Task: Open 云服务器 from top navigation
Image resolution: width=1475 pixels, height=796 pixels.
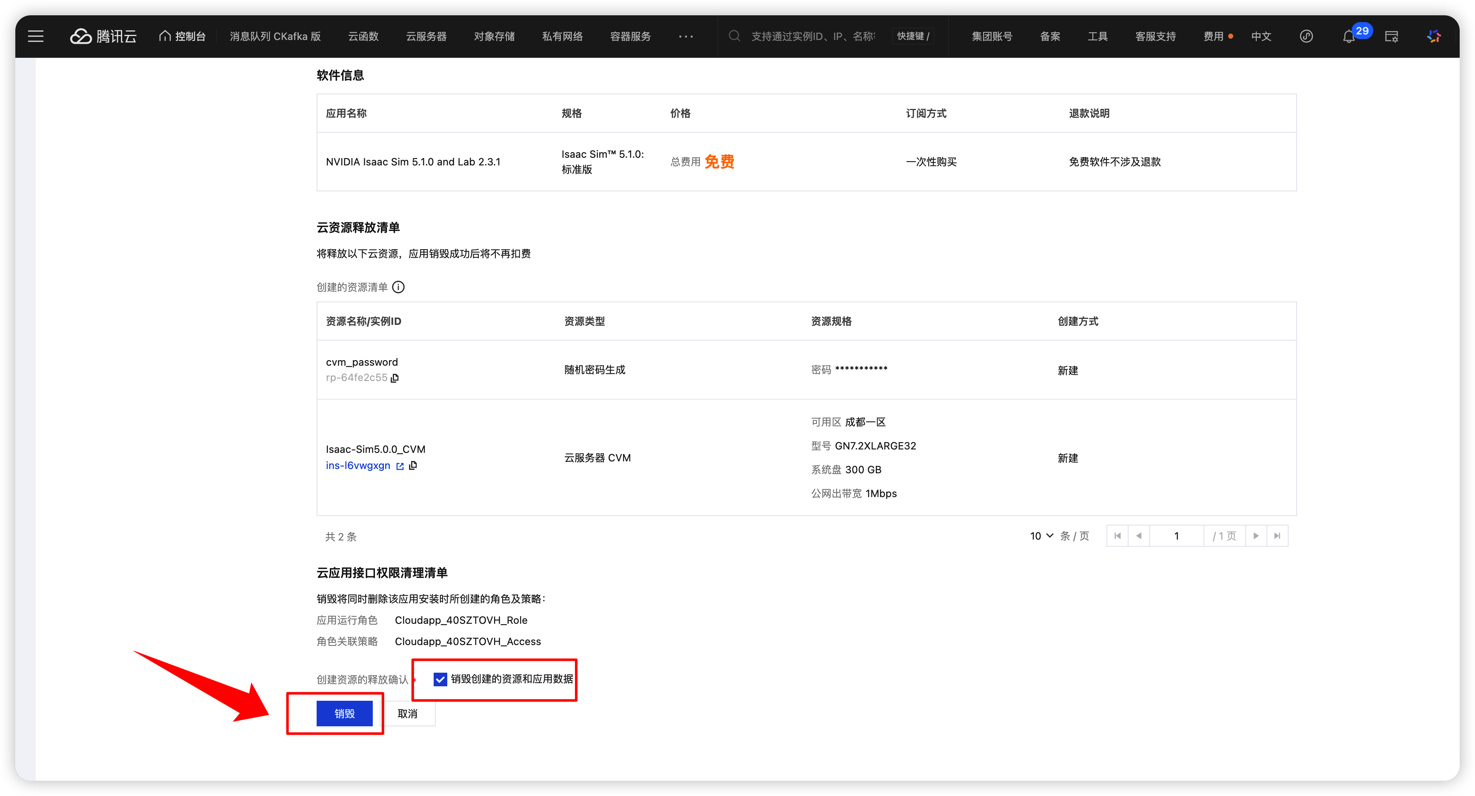Action: click(x=426, y=36)
